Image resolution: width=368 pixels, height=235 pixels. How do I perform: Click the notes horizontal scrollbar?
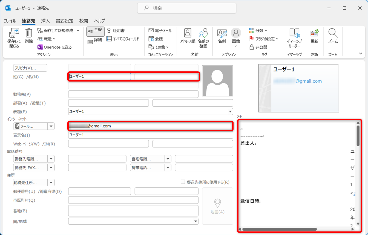pos(279,229)
